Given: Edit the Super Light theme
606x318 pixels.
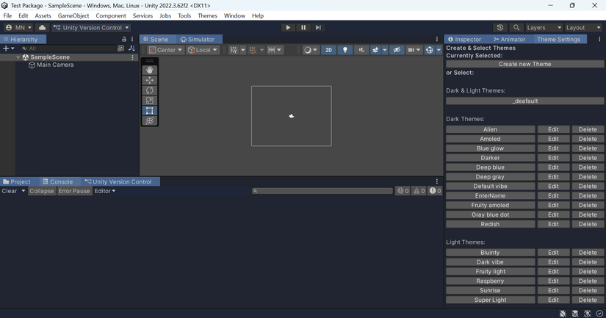Looking at the screenshot, I should (553, 300).
